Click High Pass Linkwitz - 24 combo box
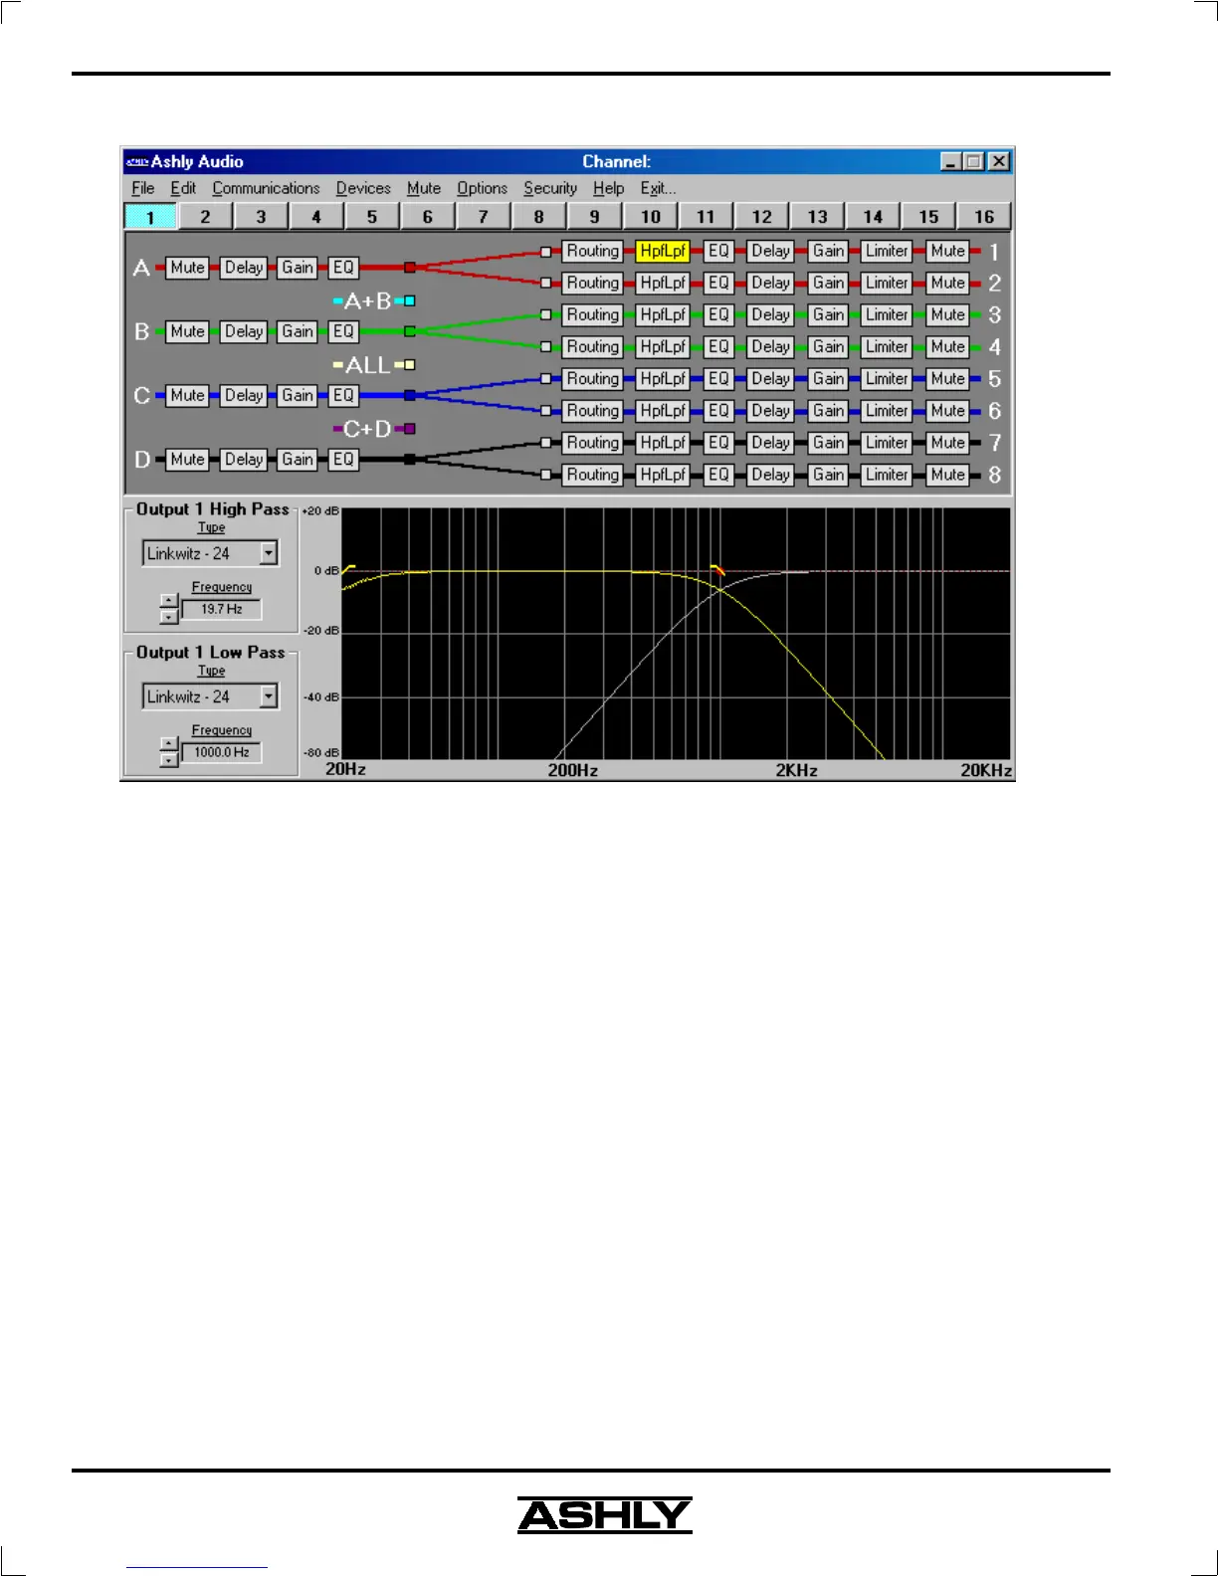This screenshot has height=1576, width=1218. tap(210, 553)
